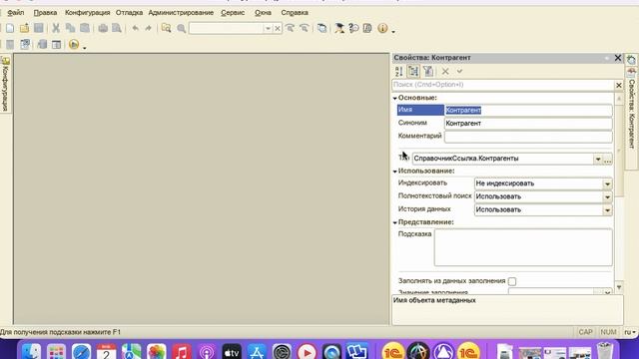Open the Music app in the Dock
639x359 pixels.
tap(182, 352)
